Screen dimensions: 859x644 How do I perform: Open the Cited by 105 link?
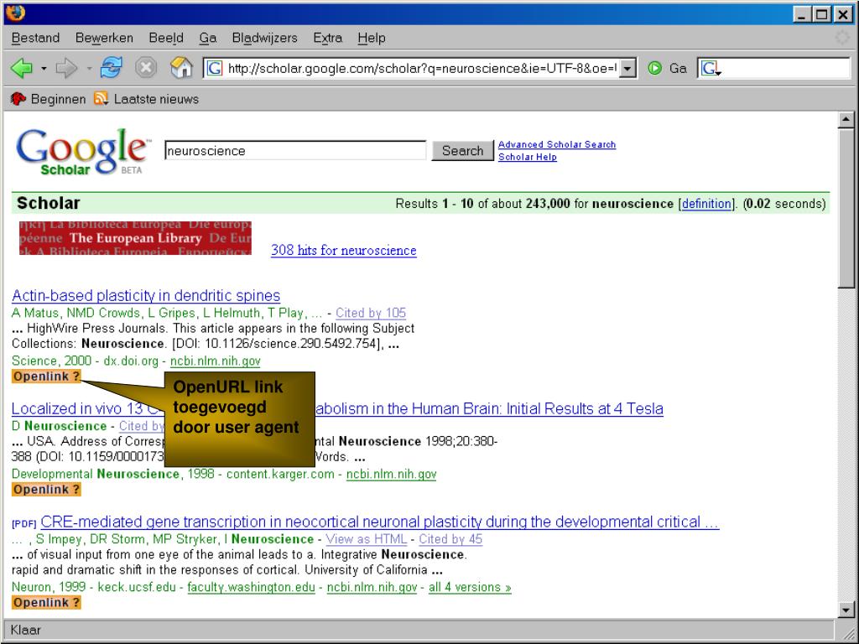[x=370, y=313]
